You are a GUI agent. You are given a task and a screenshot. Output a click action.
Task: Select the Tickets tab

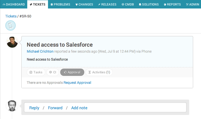click(x=37, y=4)
